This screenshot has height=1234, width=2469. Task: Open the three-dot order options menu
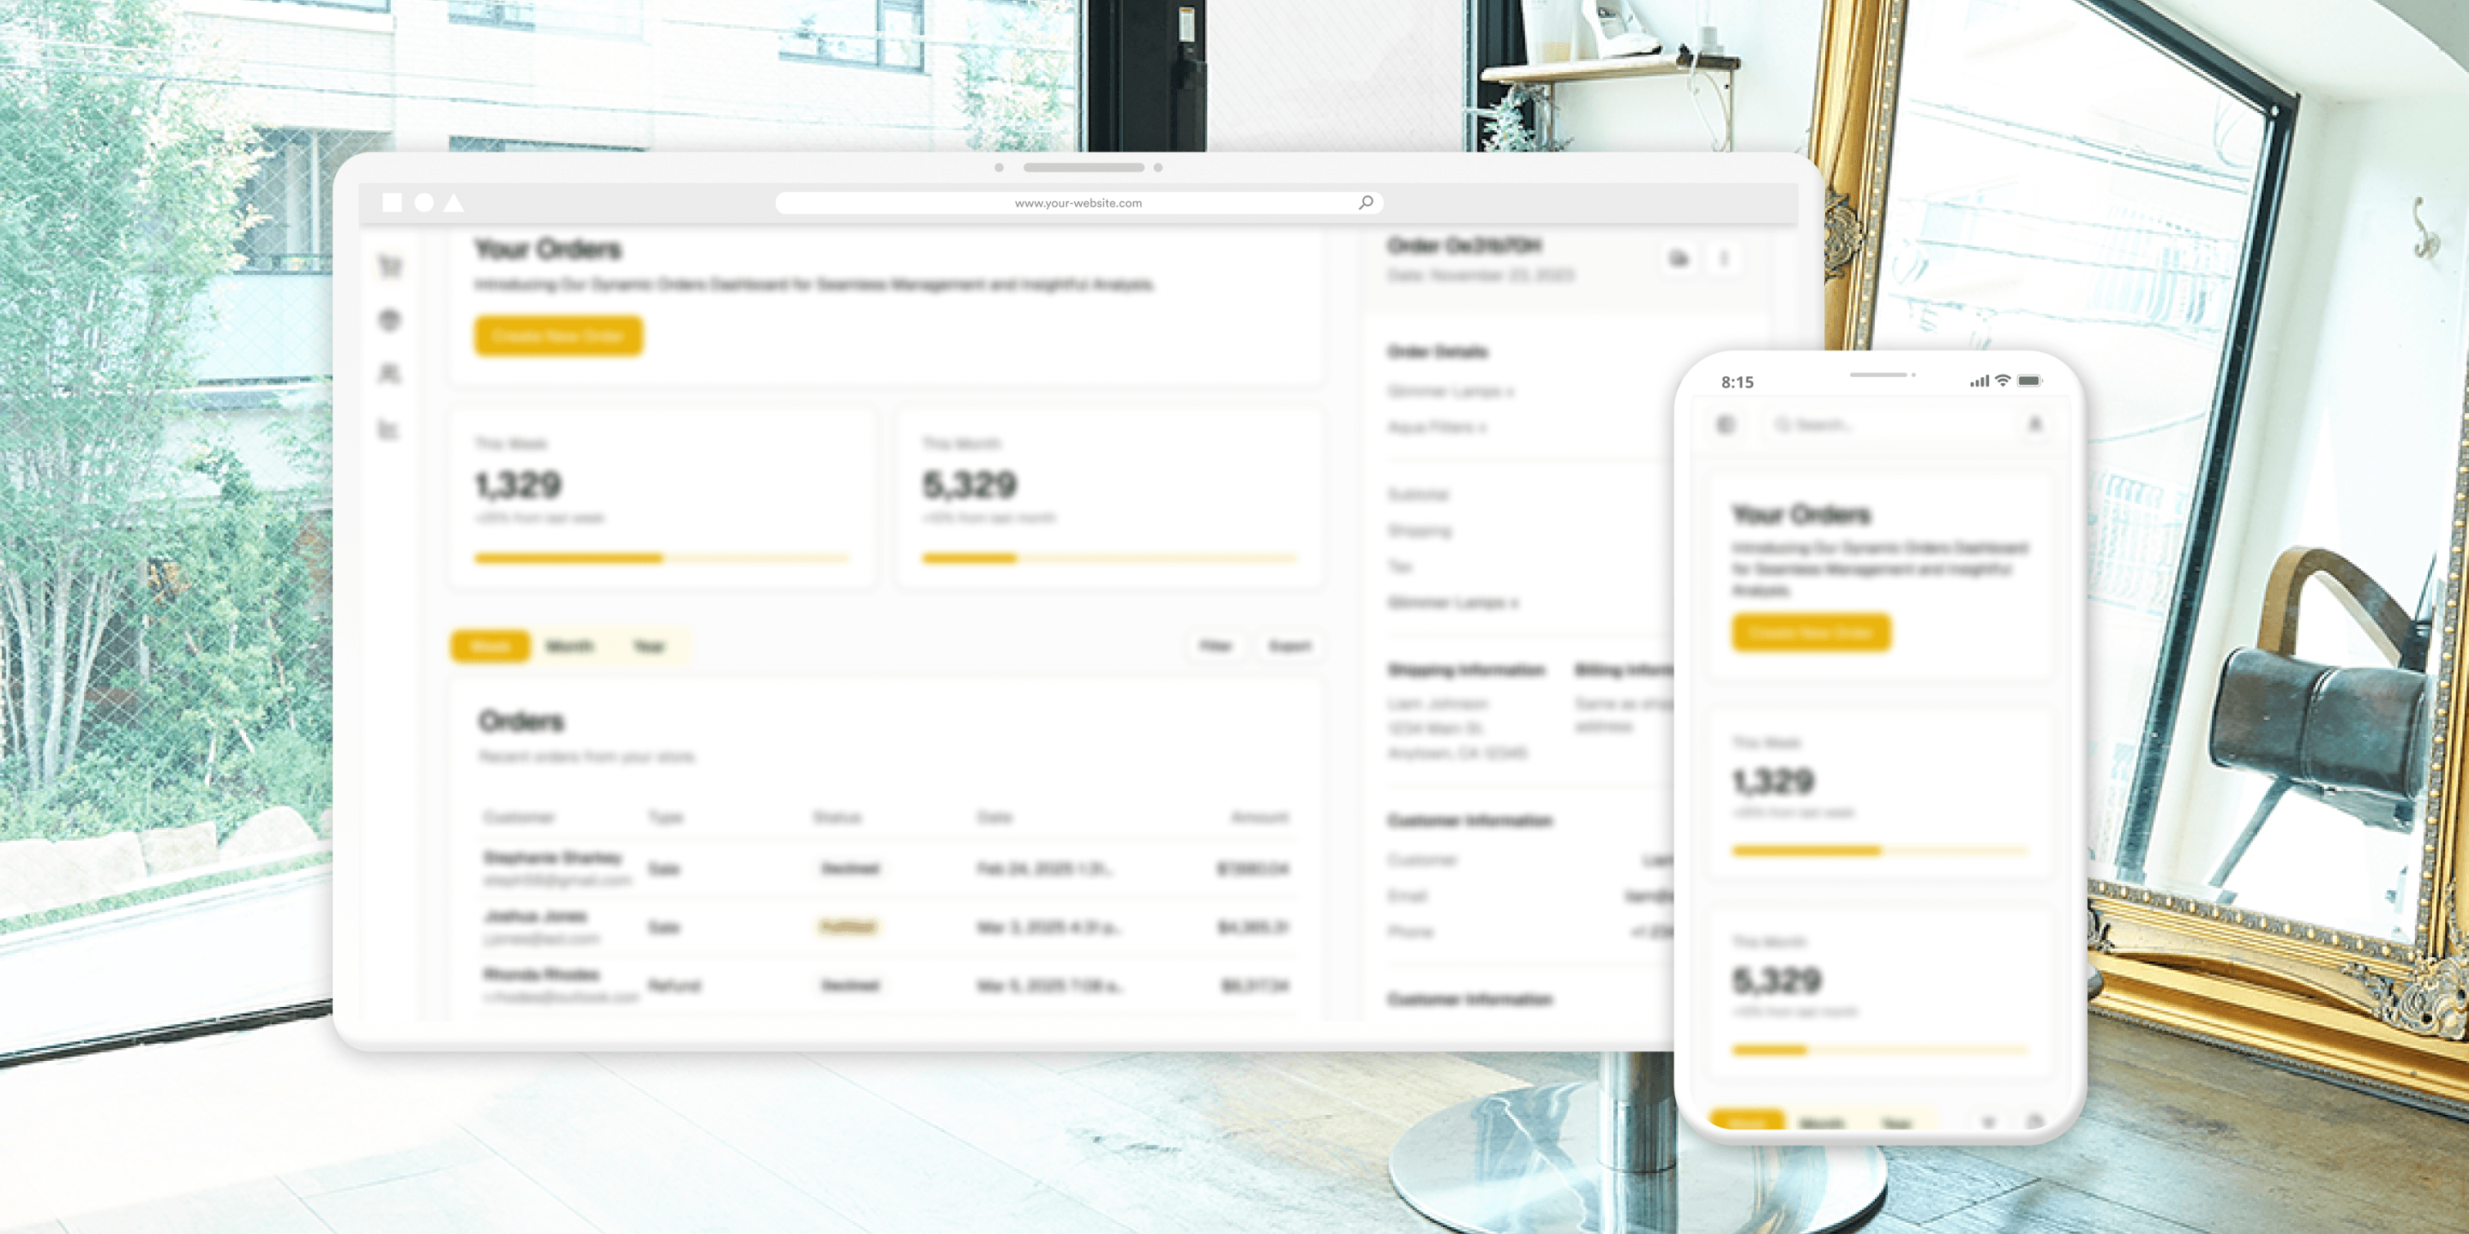1724,259
